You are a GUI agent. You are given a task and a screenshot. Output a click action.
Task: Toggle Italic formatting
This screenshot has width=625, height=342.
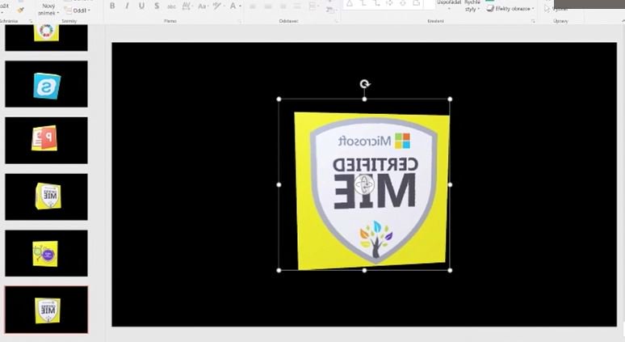pyautogui.click(x=127, y=6)
